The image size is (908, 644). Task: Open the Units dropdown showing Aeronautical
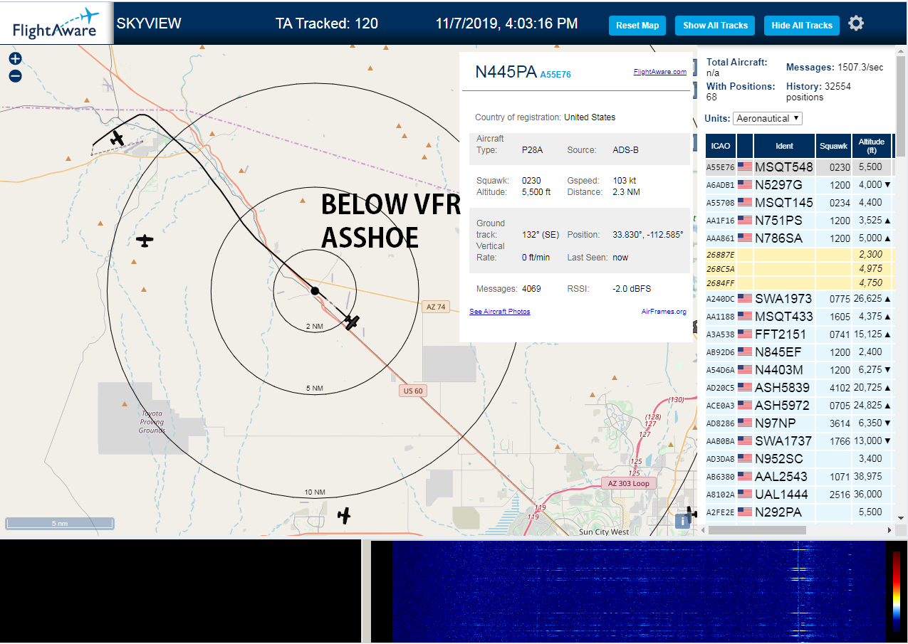click(768, 118)
